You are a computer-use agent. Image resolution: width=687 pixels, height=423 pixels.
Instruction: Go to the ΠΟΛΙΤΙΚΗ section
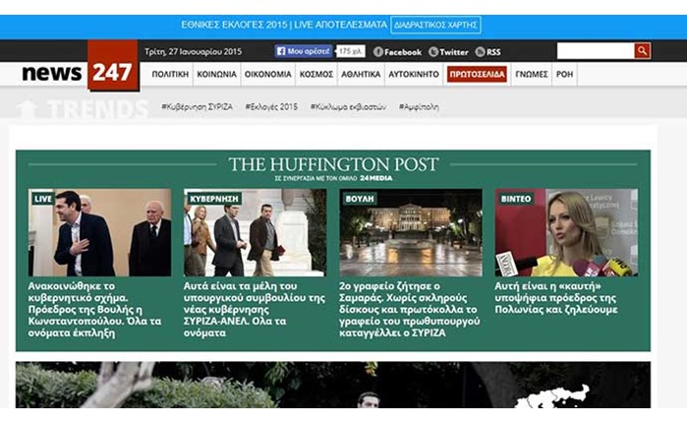(x=170, y=74)
